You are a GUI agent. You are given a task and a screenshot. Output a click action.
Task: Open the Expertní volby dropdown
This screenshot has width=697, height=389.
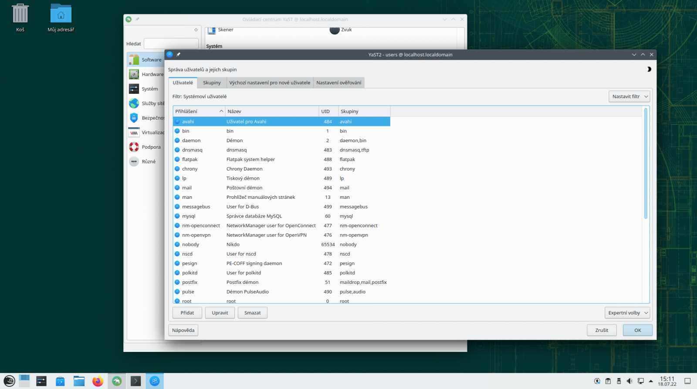coord(627,313)
